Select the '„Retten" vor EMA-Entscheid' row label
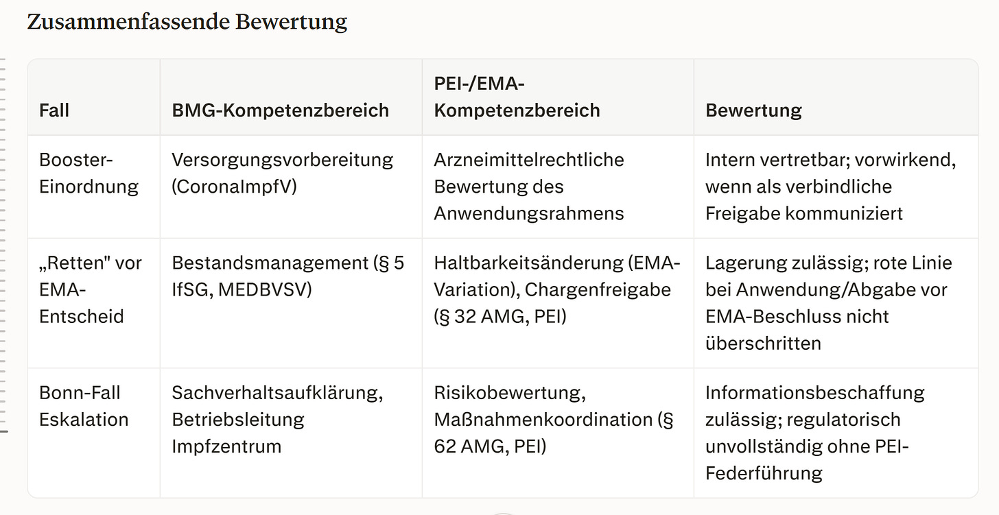The width and height of the screenshot is (999, 515). pyautogui.click(x=91, y=289)
